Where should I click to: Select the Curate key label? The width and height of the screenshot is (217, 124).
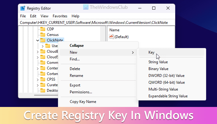pos(52,85)
